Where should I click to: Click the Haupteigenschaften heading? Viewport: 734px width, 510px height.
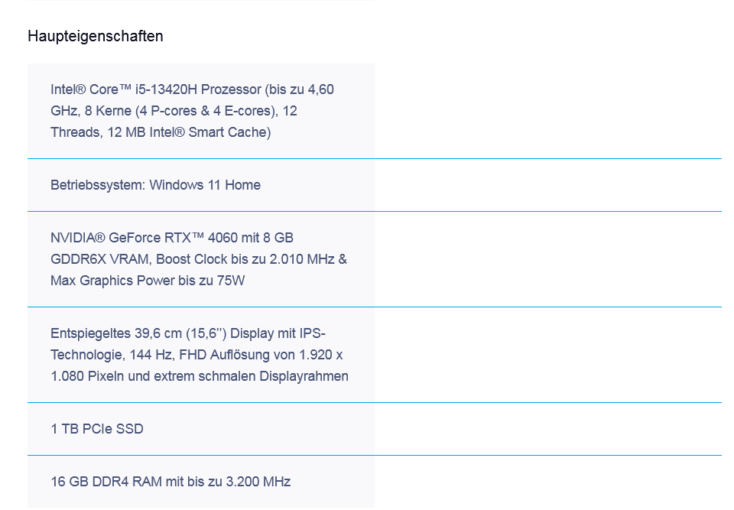(x=95, y=36)
